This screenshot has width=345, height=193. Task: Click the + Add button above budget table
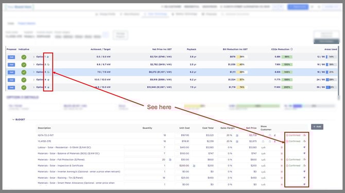pyautogui.click(x=317, y=127)
